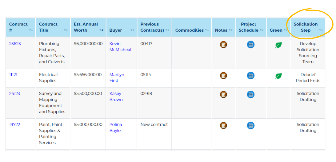Screen dimensions: 336x162
Task: Open contract number 23623 link
Action: click(15, 44)
